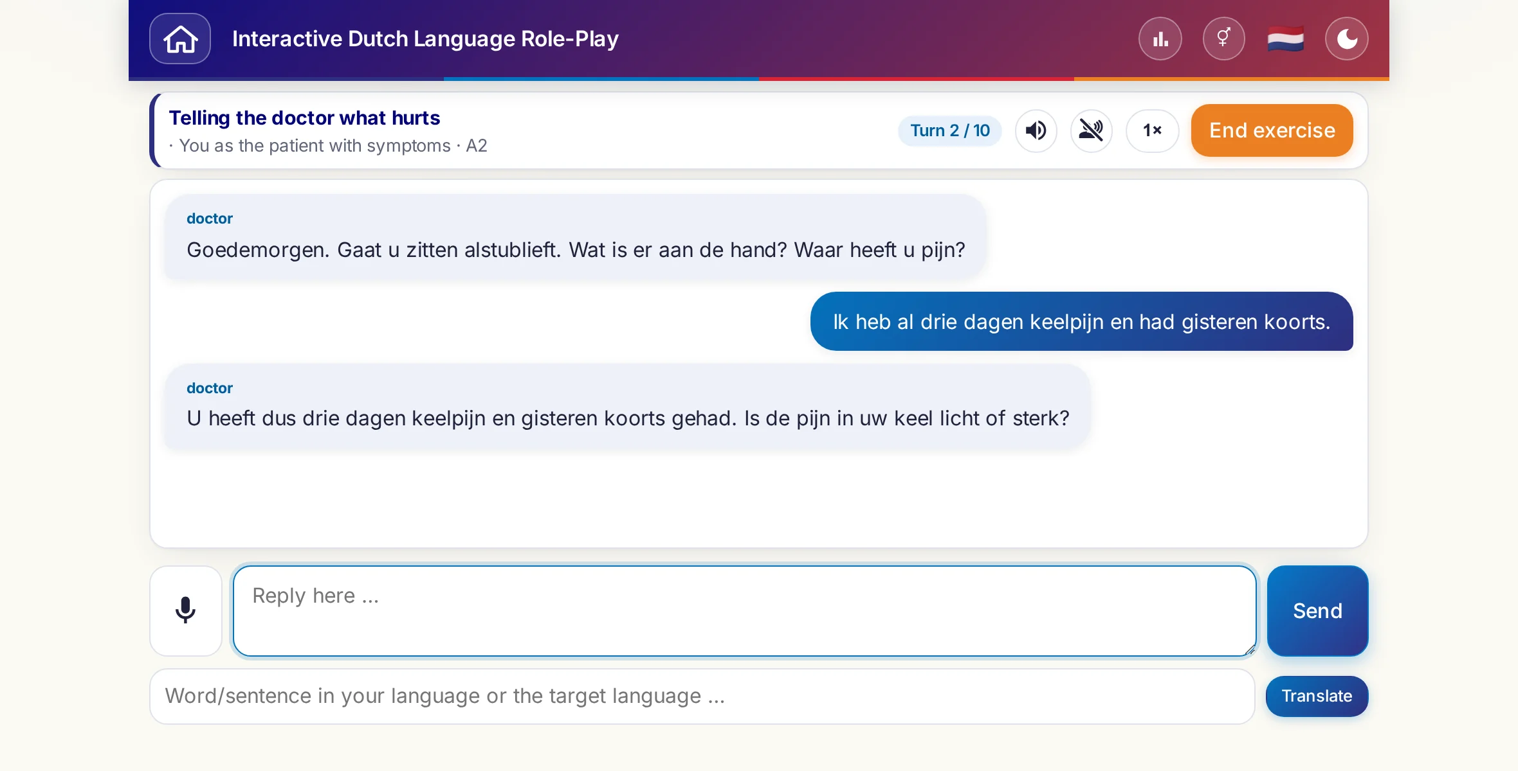Click your message 'Ik heb al drie dagen'
This screenshot has width=1518, height=771.
pos(1081,321)
